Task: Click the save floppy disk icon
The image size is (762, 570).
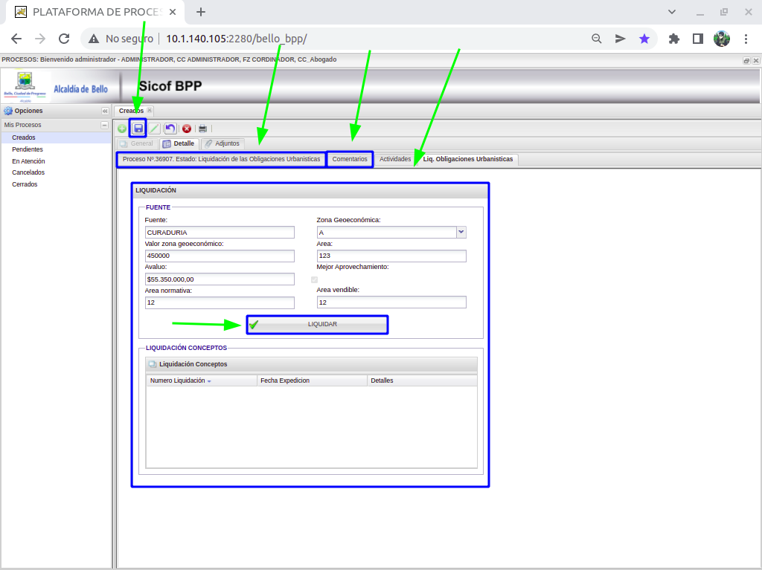Action: click(138, 129)
